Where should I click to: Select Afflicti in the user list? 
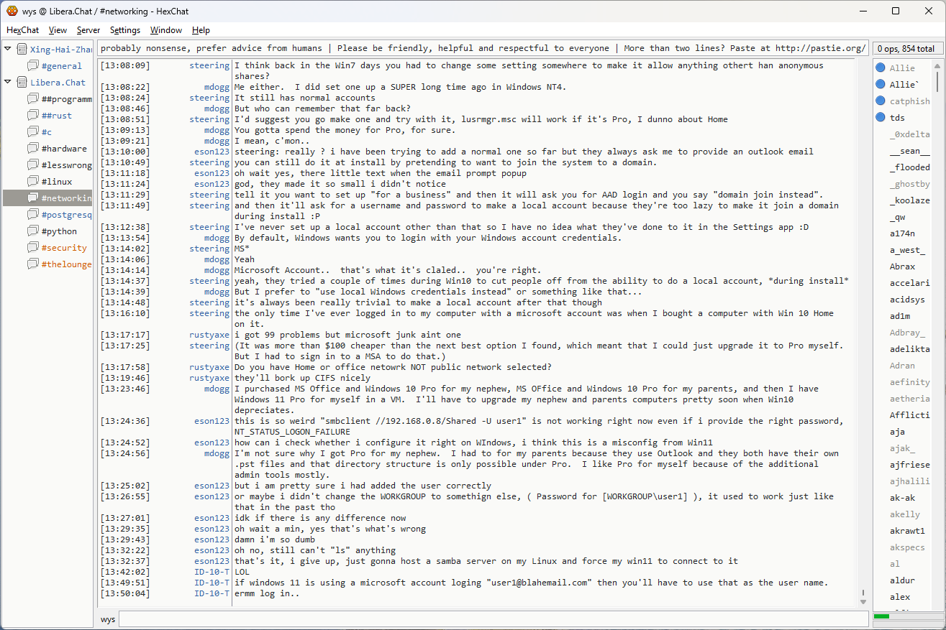(x=910, y=415)
